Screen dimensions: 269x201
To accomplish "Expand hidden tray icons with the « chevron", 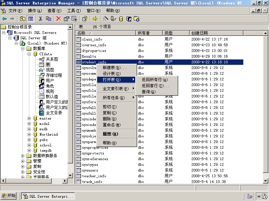I will click(259, 196).
